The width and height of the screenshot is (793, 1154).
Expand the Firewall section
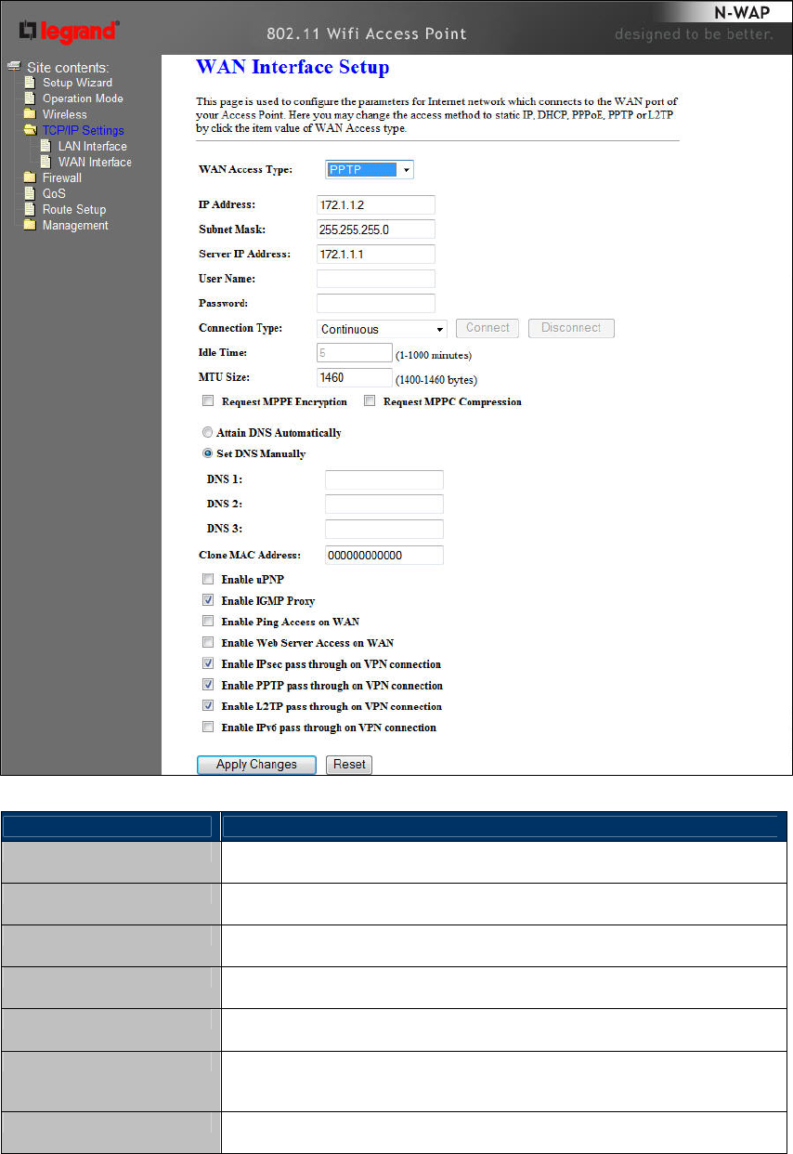click(x=62, y=177)
